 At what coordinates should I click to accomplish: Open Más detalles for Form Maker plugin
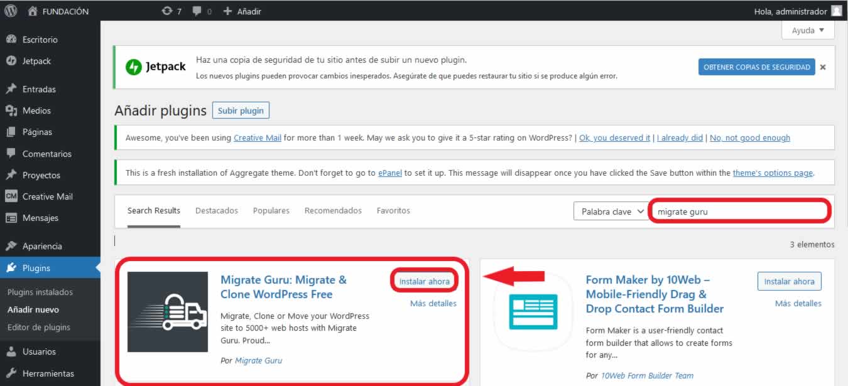798,303
